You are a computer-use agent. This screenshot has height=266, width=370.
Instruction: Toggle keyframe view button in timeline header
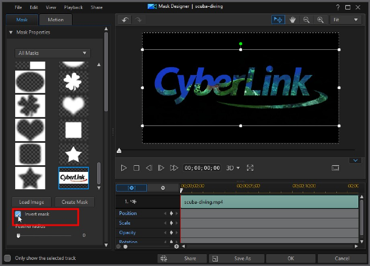131,188
